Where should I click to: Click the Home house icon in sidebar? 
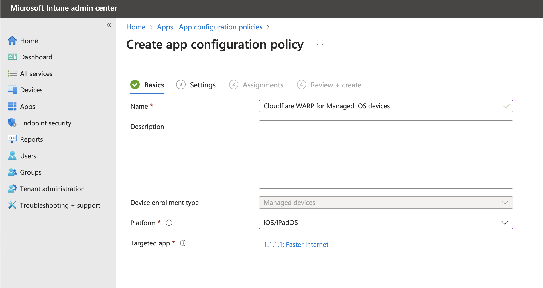pos(12,41)
